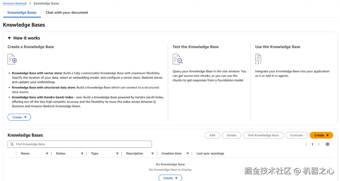Go to next page arrow
This screenshot has height=181, width=340.
[319, 144]
